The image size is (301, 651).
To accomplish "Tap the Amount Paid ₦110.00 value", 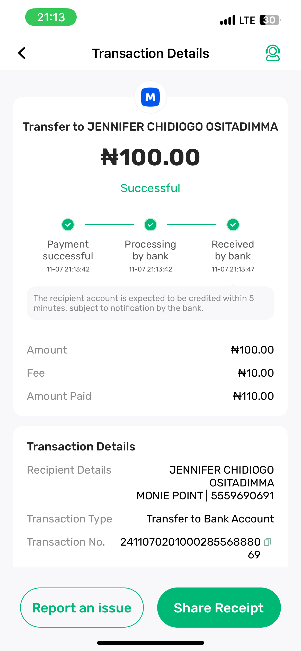I will (x=253, y=396).
